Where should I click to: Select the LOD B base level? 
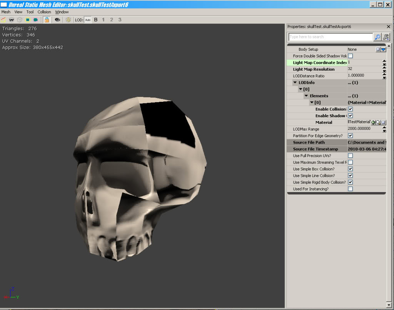[96, 20]
